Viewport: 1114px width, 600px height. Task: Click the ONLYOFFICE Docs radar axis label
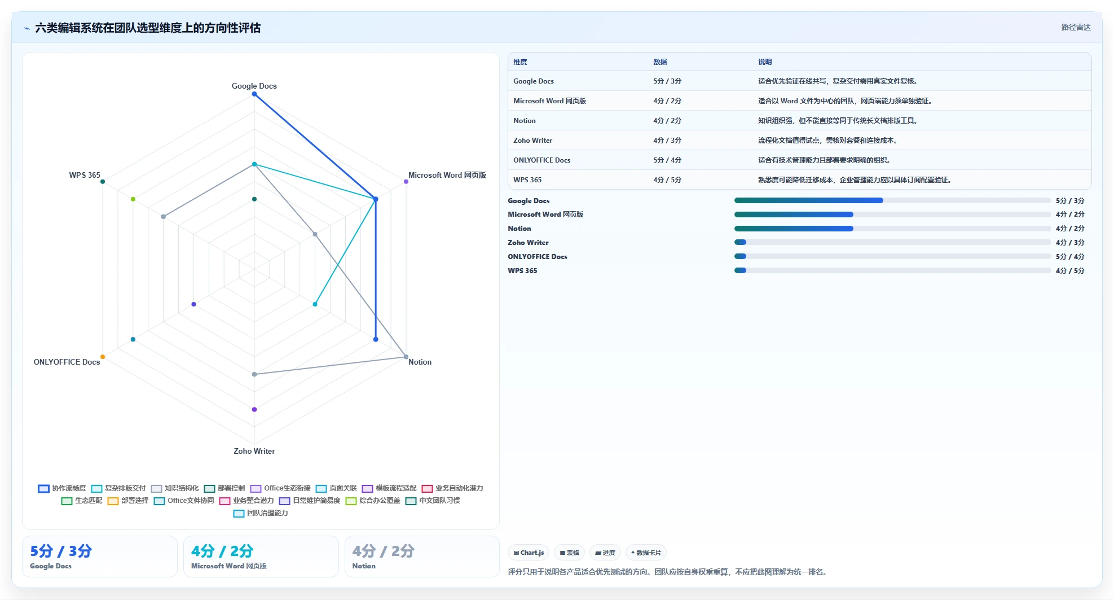[67, 362]
